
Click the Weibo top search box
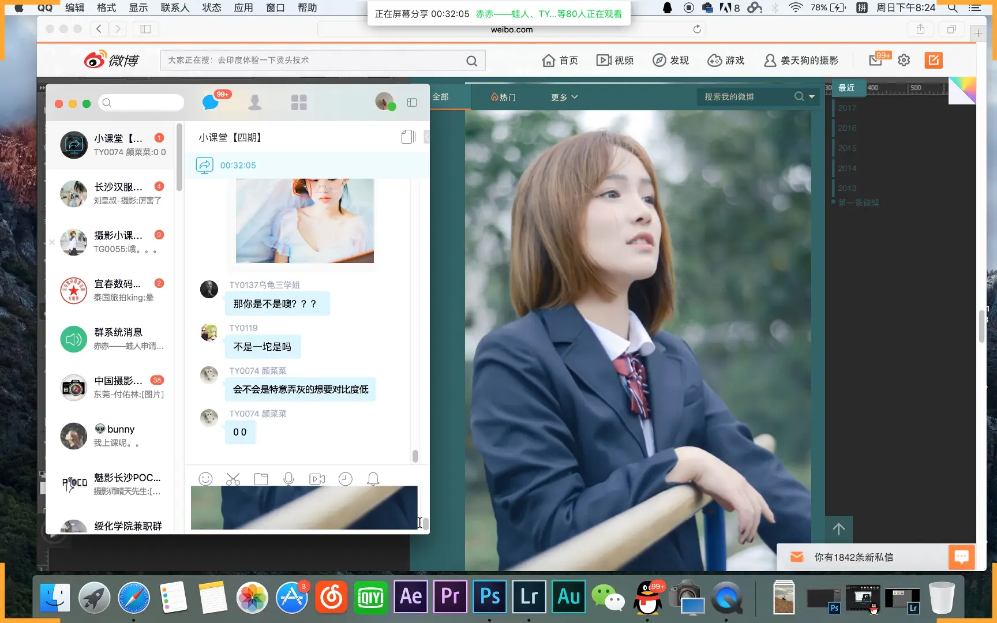click(x=323, y=60)
